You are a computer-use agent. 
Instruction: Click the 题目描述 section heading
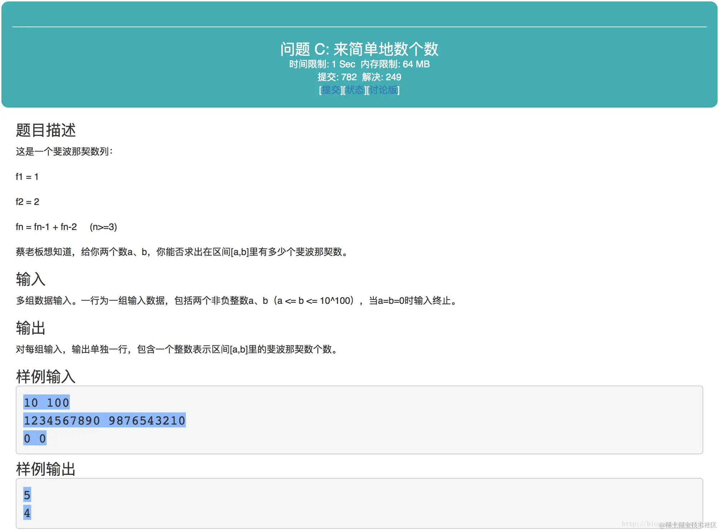pos(45,130)
